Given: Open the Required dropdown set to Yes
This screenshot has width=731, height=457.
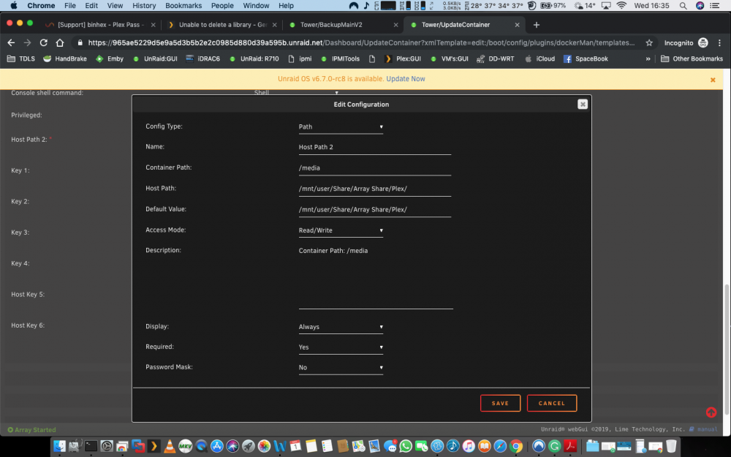Looking at the screenshot, I should point(341,347).
